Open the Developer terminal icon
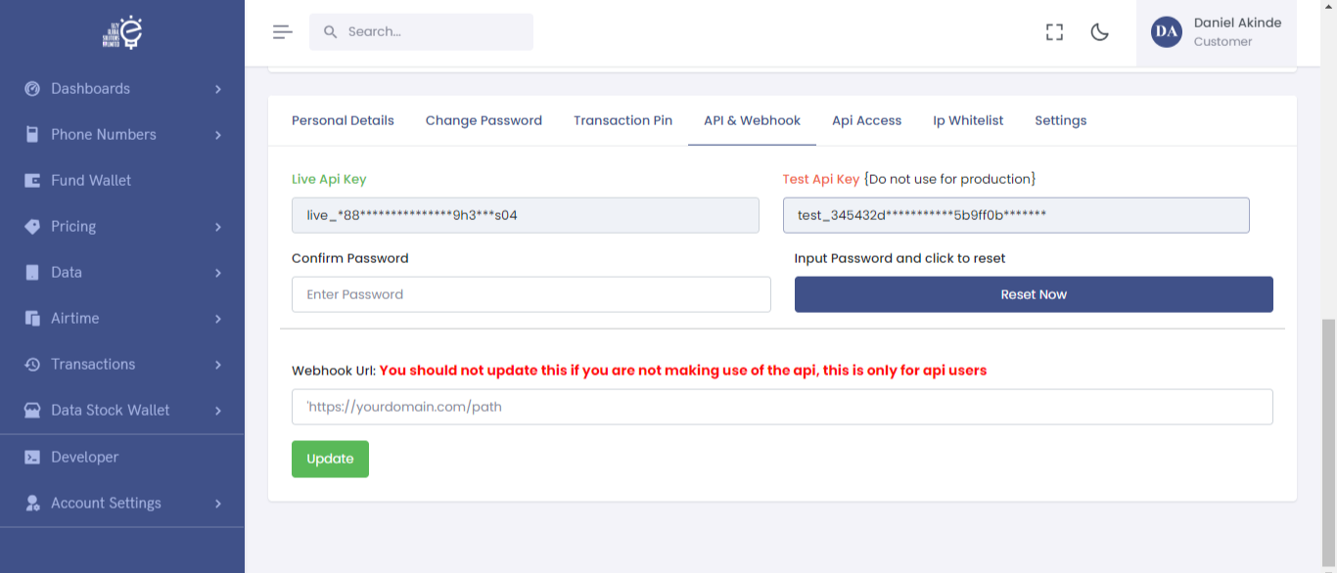 pos(32,458)
